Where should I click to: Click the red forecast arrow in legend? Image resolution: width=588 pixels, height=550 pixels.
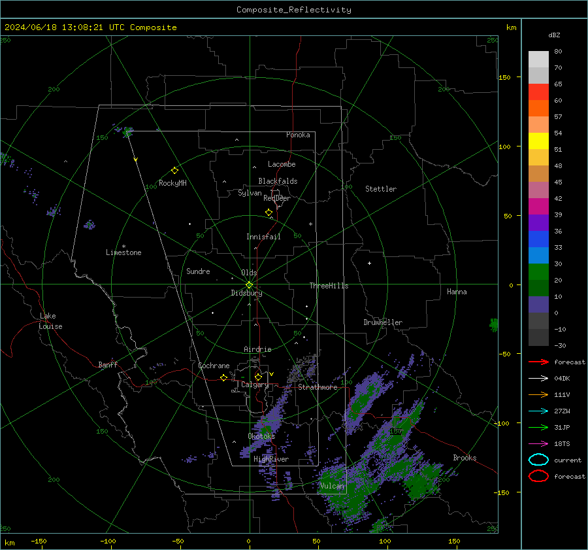tap(538, 362)
